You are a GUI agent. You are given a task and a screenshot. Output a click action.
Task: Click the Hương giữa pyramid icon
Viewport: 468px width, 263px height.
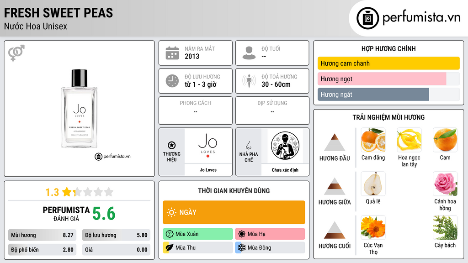[335, 186]
